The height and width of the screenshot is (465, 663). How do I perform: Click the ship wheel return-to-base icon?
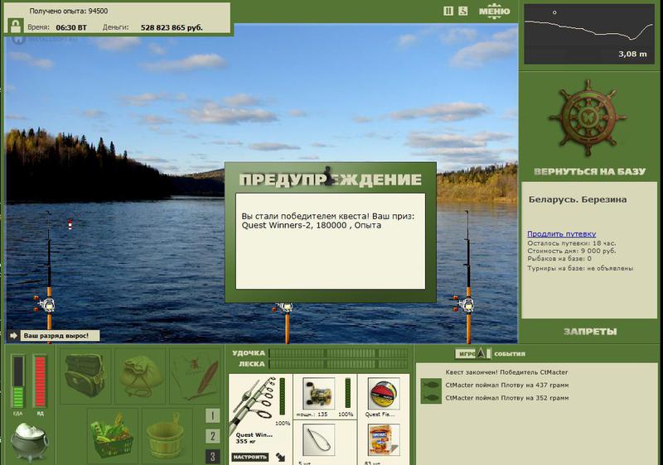point(588,117)
